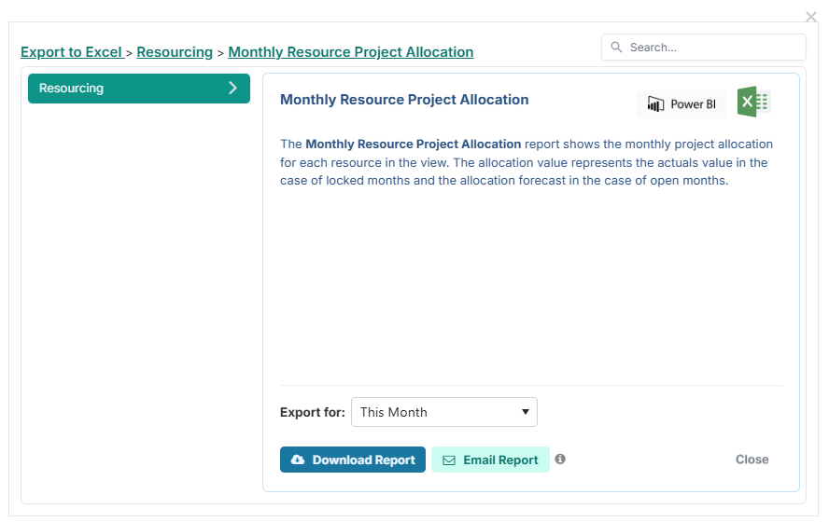Click the green Excel export icon
829x522 pixels.
pos(752,103)
